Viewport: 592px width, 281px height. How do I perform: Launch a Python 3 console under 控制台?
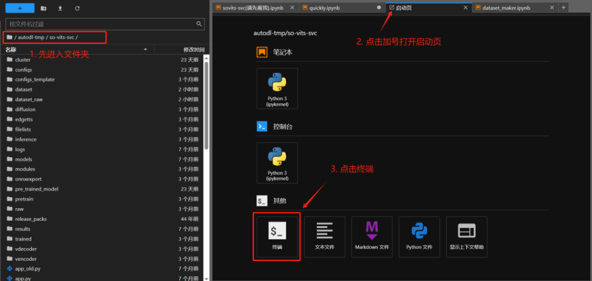coord(277,162)
